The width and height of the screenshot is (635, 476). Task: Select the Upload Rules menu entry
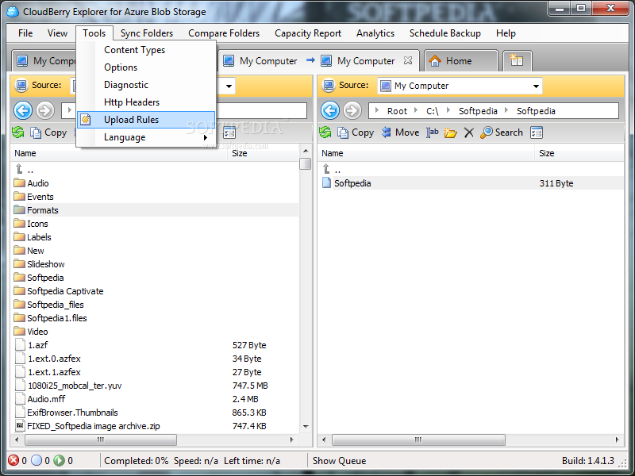click(x=146, y=120)
